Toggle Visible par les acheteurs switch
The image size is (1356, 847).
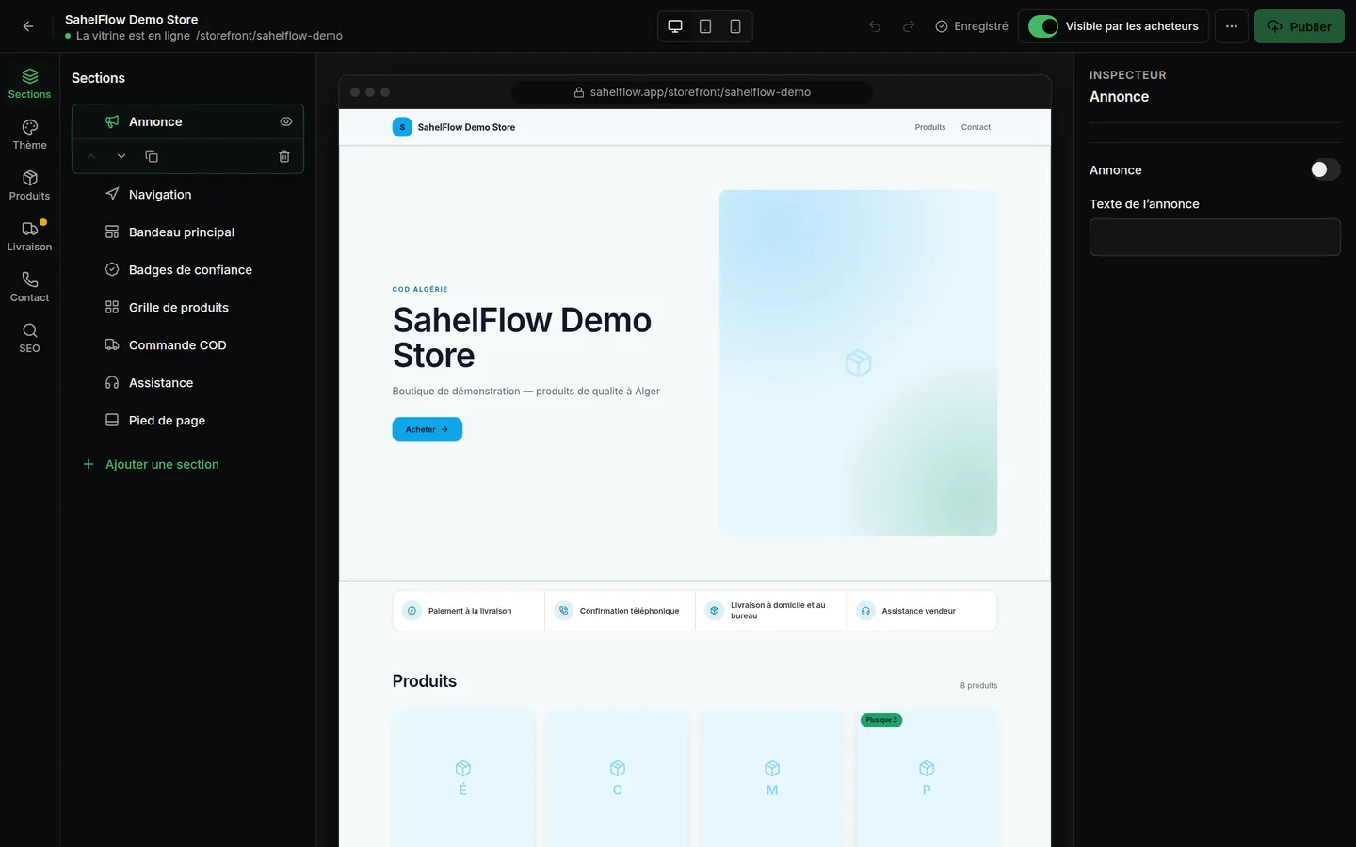(x=1043, y=26)
